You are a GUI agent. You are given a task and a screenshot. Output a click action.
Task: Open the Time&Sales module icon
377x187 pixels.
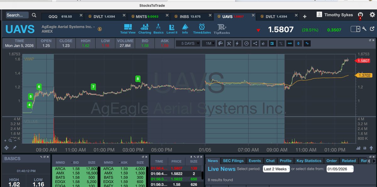coord(202,29)
